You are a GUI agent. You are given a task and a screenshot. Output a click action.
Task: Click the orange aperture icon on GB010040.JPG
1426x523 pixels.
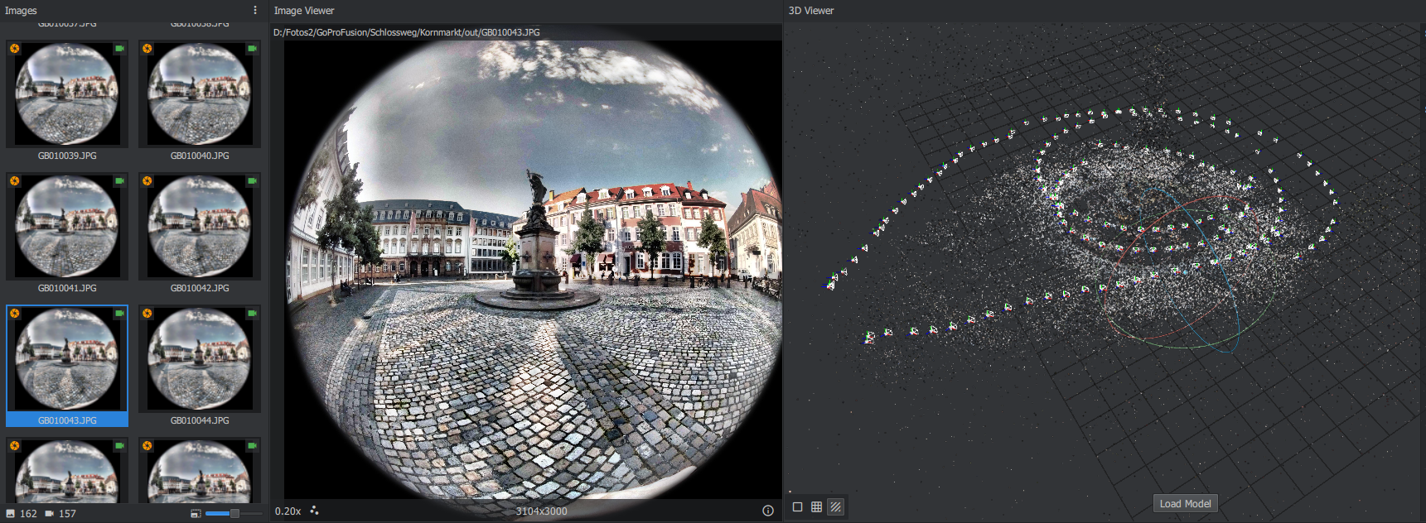[147, 49]
